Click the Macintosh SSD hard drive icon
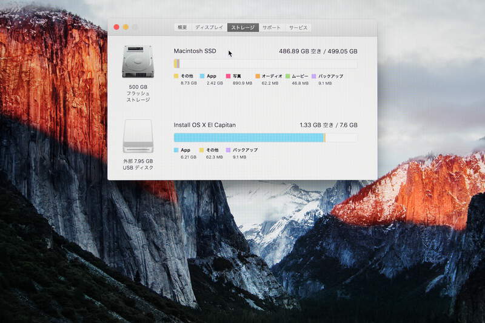The height and width of the screenshot is (323, 485). tap(138, 61)
